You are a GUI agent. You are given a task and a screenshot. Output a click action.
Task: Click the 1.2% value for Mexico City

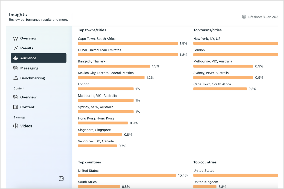tap(150, 77)
